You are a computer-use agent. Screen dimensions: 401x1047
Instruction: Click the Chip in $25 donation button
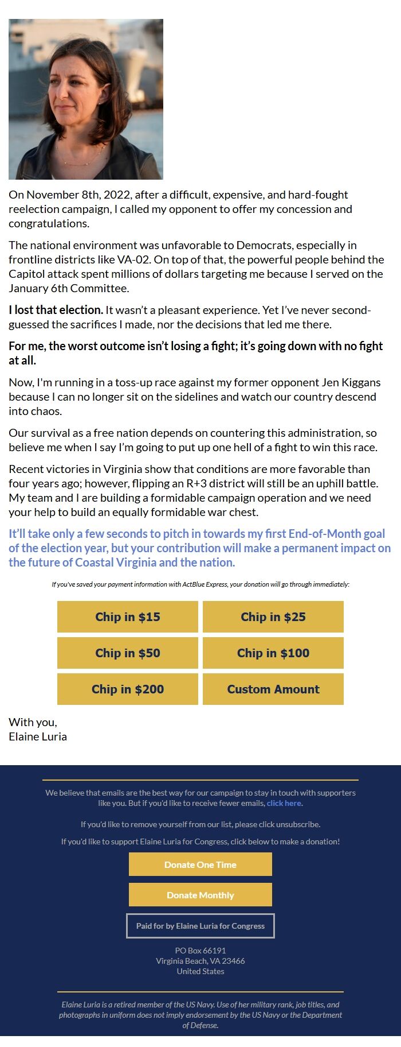click(x=273, y=616)
